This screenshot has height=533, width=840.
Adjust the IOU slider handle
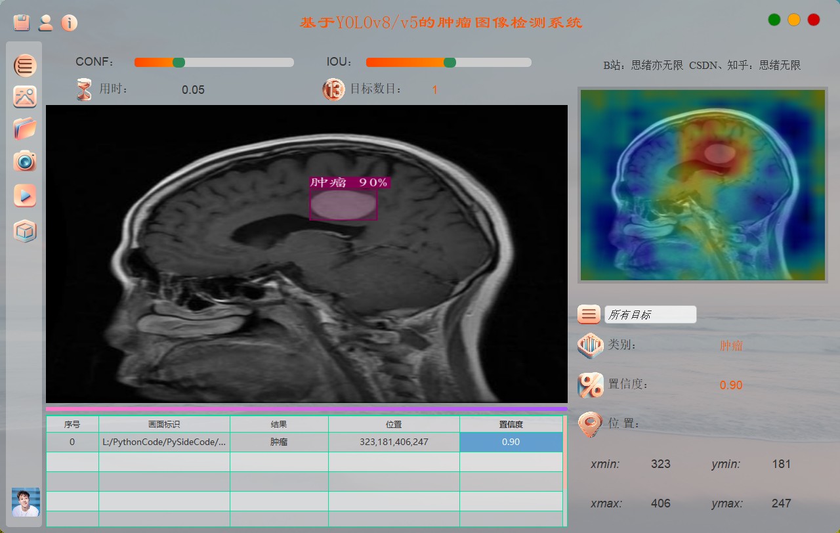click(450, 62)
